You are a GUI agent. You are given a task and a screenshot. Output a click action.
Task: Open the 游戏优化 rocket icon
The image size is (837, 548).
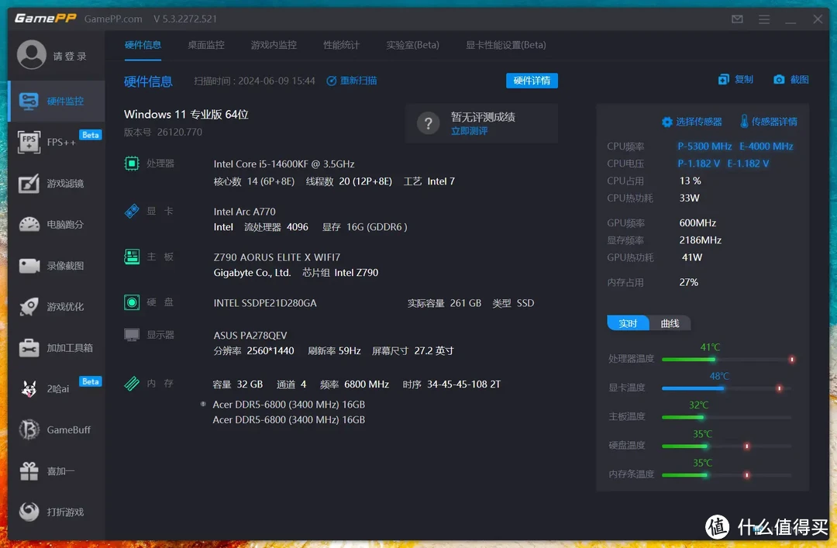(29, 307)
